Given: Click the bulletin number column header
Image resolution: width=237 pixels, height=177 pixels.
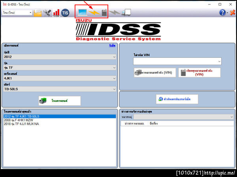Looking at the screenshot, I should 134,124.
